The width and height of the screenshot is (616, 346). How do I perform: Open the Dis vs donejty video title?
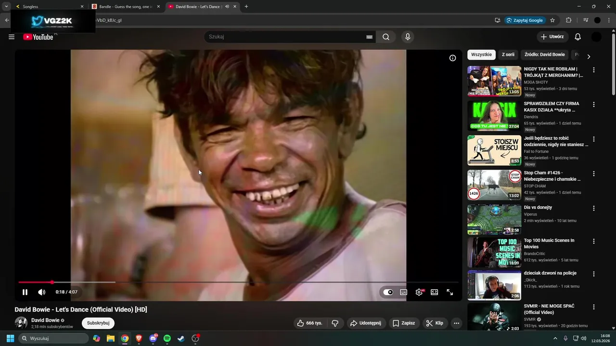[538, 208]
